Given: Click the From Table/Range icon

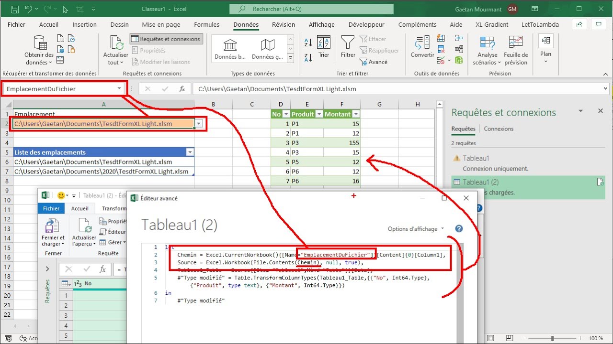Looking at the screenshot, I should pyautogui.click(x=60, y=60).
